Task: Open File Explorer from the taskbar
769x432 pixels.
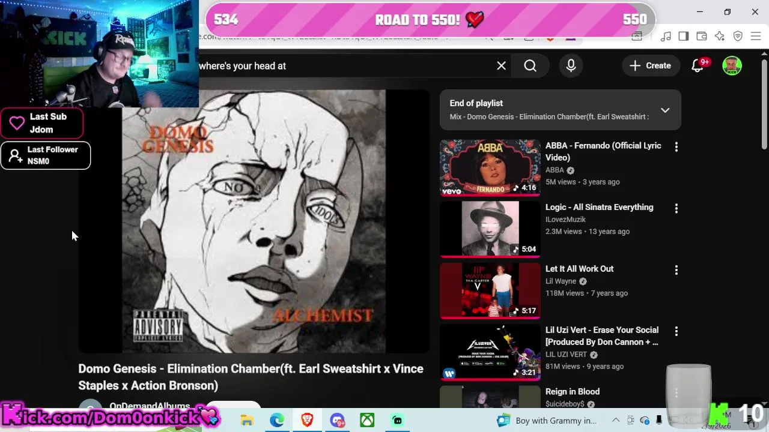Action: point(247,421)
